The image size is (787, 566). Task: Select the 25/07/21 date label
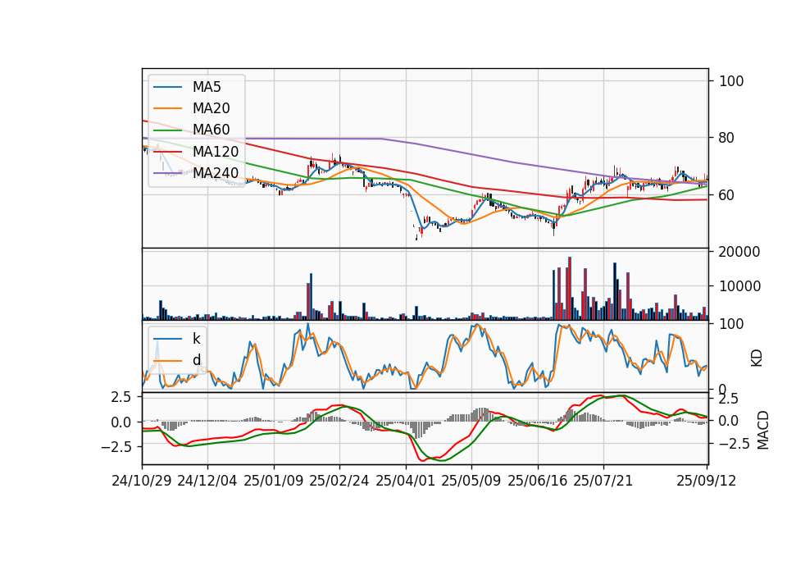tap(603, 481)
